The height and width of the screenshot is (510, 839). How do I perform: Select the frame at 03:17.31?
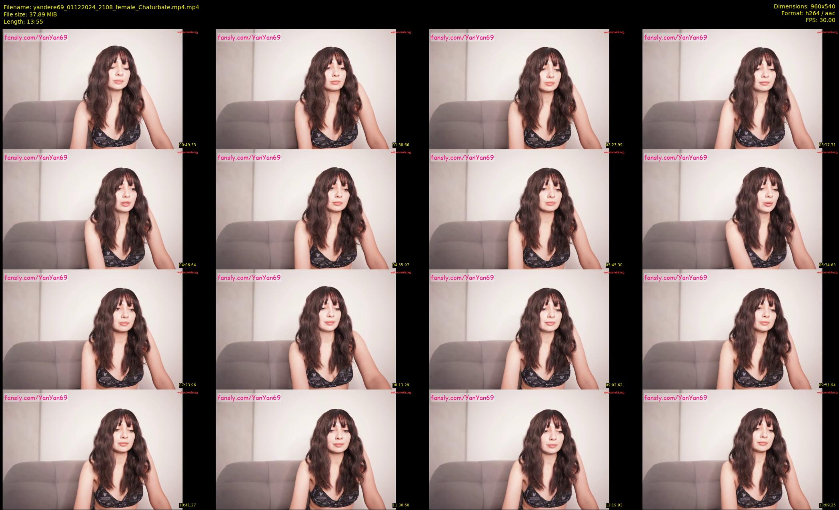(740, 89)
